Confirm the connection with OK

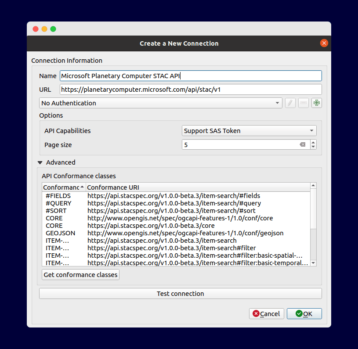[304, 313]
